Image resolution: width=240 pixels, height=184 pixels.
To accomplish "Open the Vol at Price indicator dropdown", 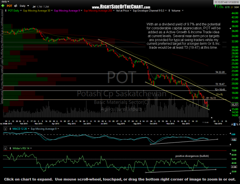I will [130, 11].
